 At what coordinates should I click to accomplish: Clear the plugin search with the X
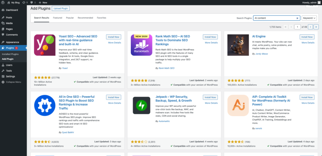tap(297, 18)
